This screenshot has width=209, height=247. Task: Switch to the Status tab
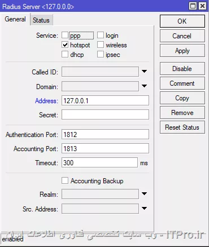click(x=41, y=20)
